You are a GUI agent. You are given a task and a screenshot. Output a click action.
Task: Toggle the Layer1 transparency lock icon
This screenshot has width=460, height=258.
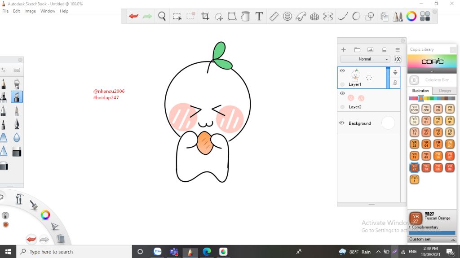(395, 83)
